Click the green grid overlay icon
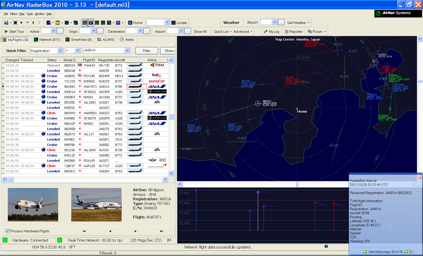Screen dimensions: 423x256 pos(103,23)
